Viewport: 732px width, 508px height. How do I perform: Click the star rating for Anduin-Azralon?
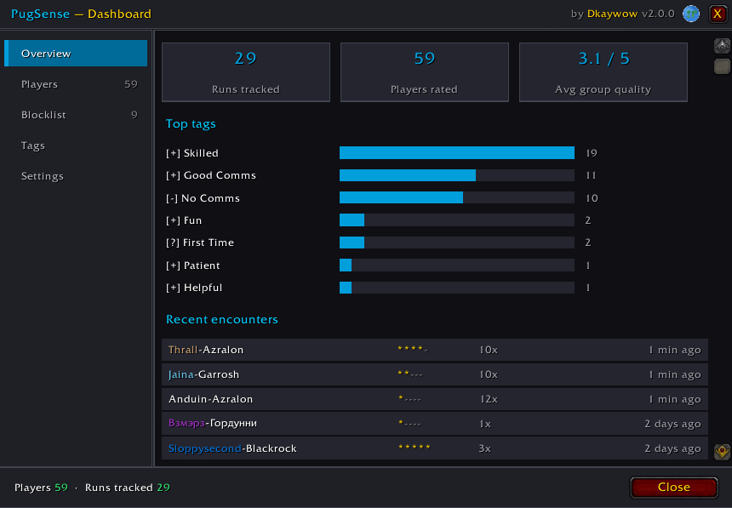click(x=409, y=398)
